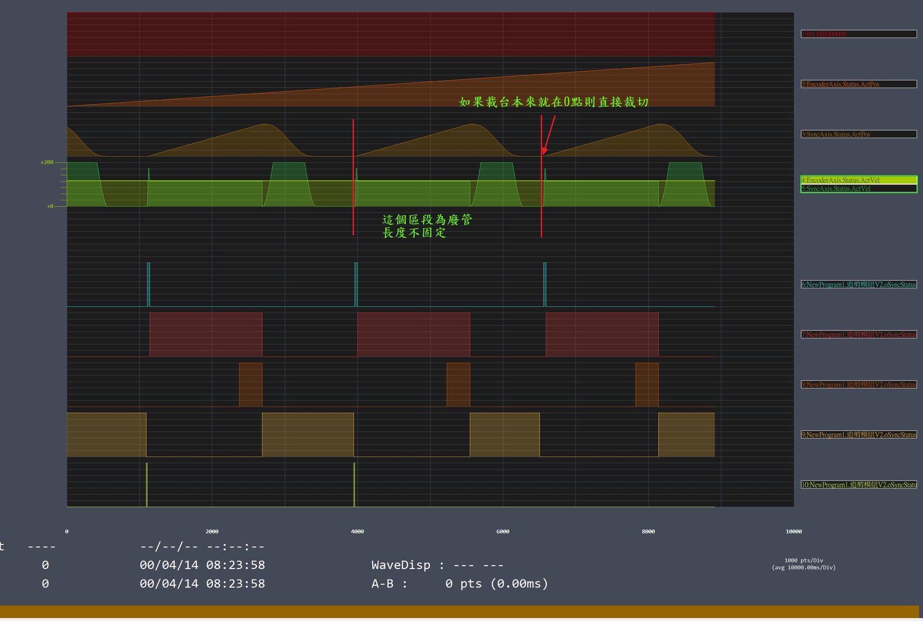
Task: Click the right red vertical cursor line
Action: (541, 176)
